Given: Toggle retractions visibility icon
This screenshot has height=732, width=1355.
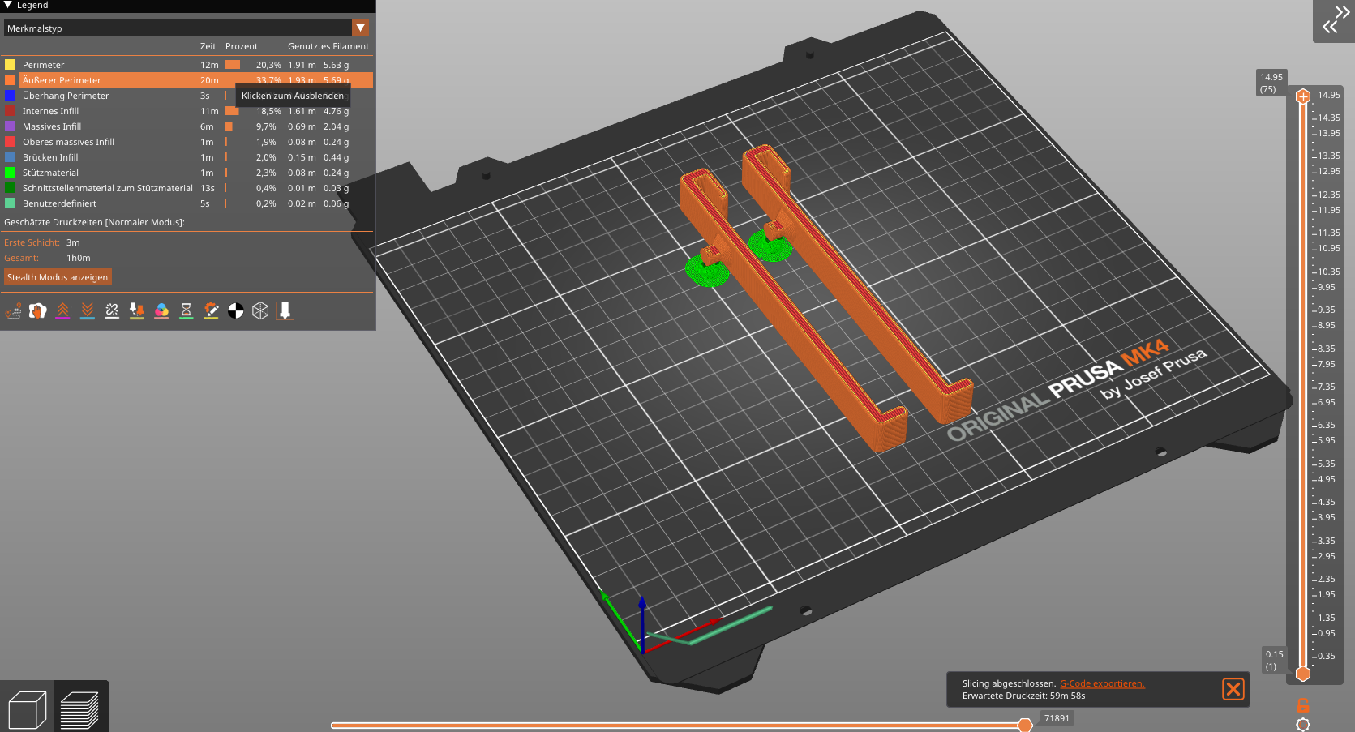Looking at the screenshot, I should coord(62,310).
